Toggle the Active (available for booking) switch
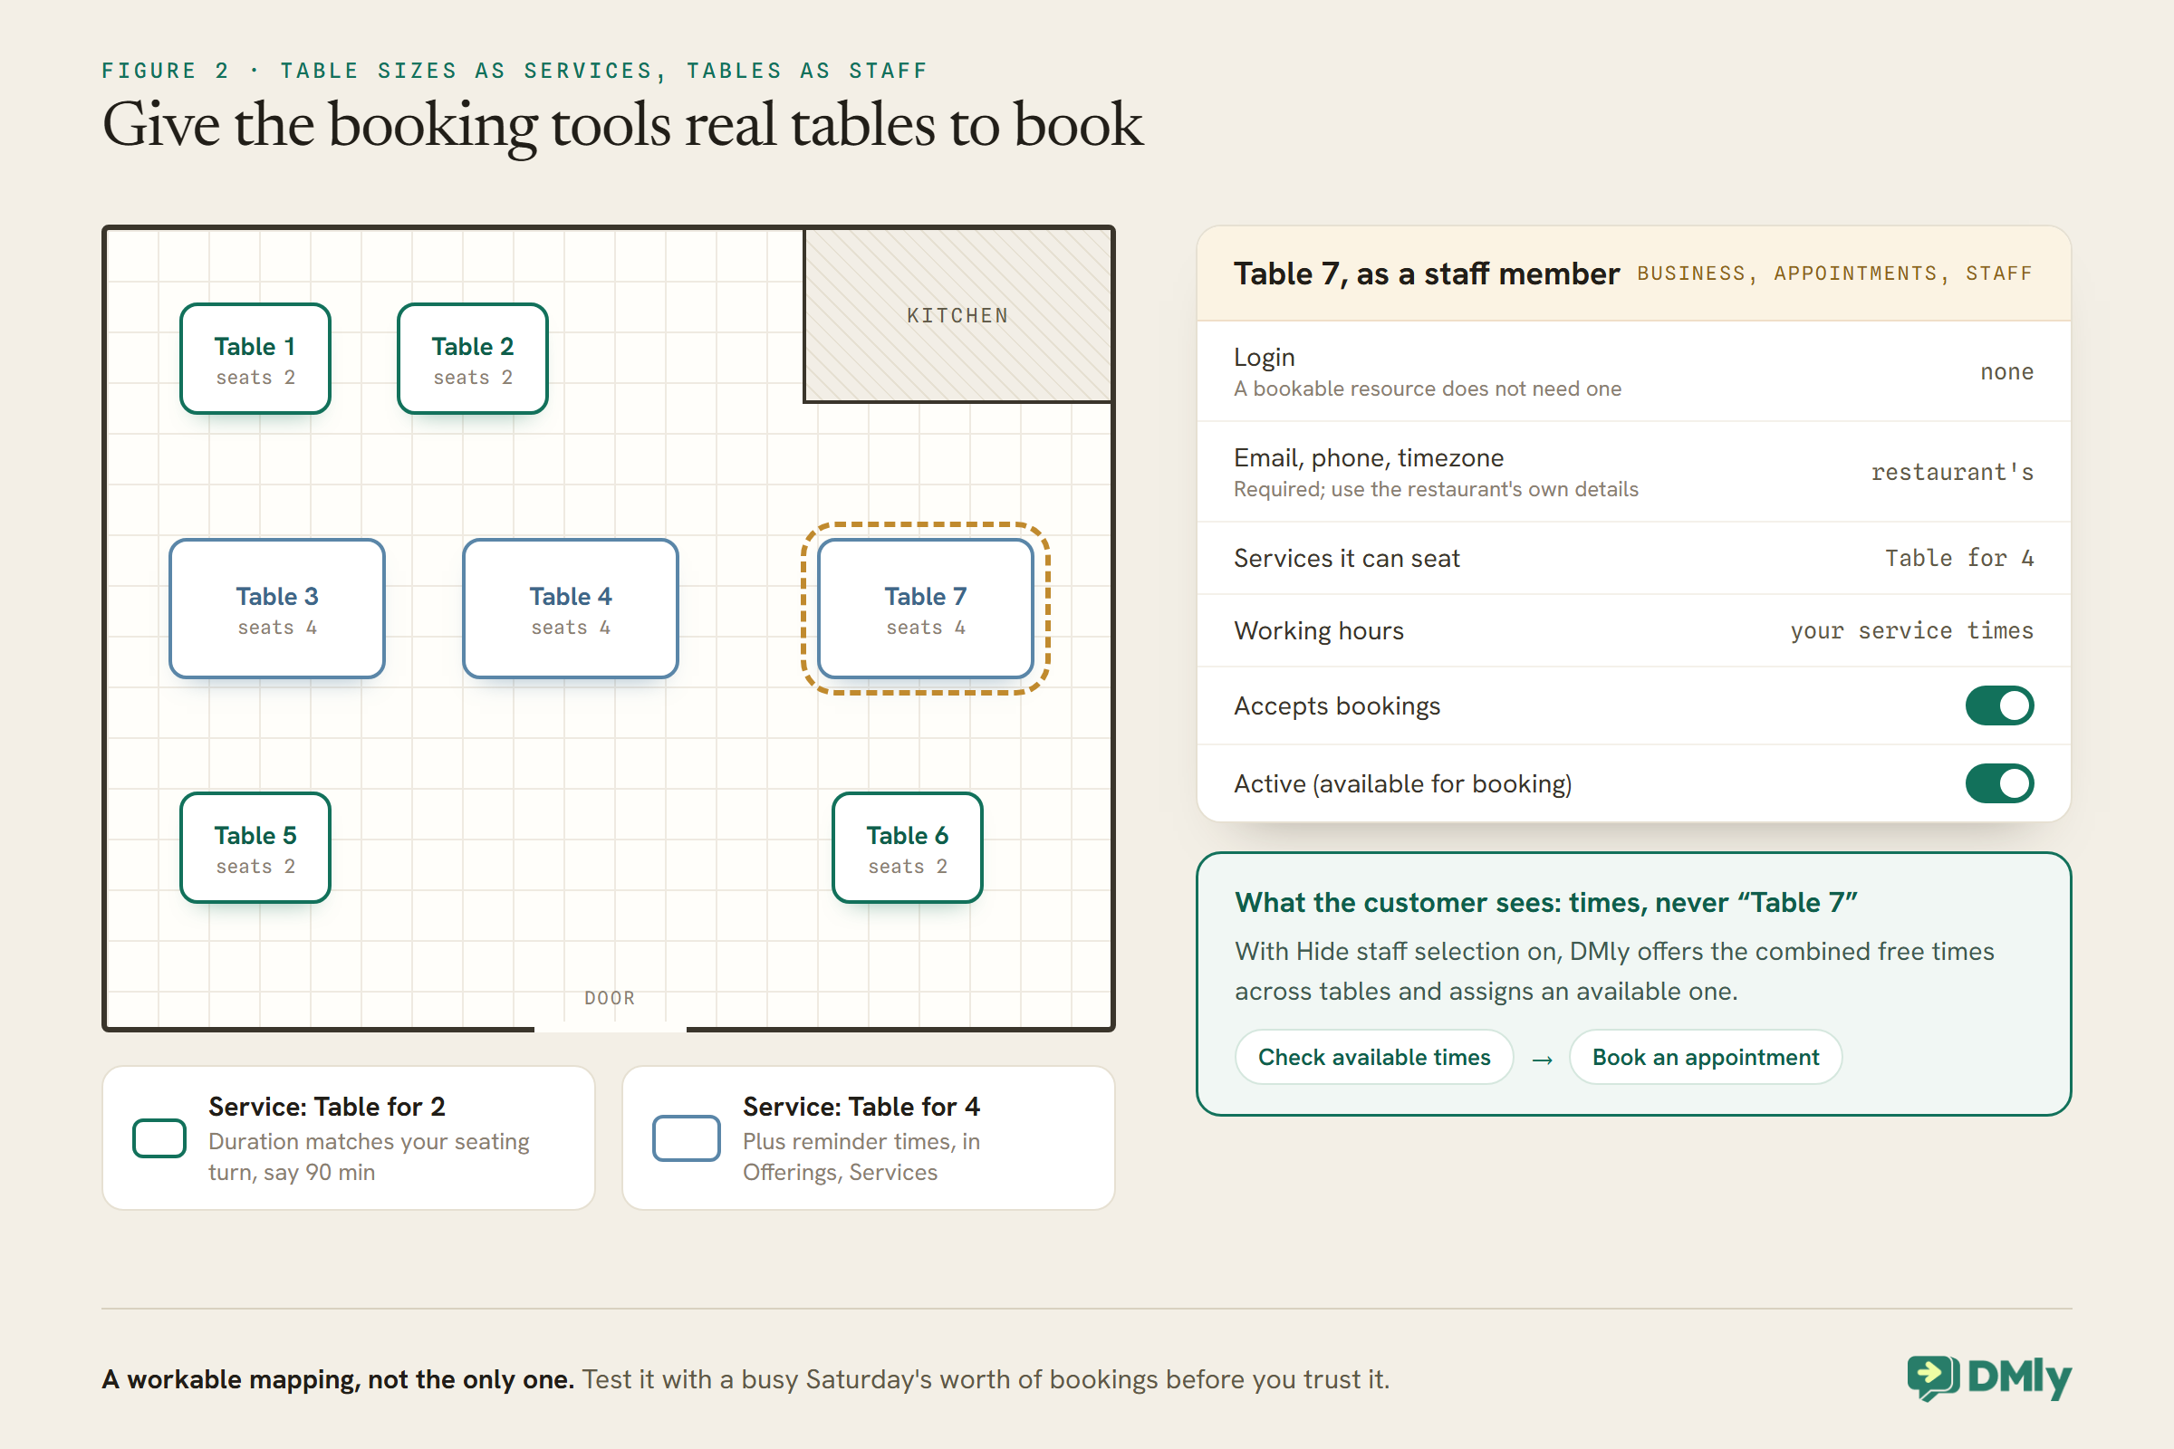This screenshot has height=1449, width=2174. (x=1999, y=783)
